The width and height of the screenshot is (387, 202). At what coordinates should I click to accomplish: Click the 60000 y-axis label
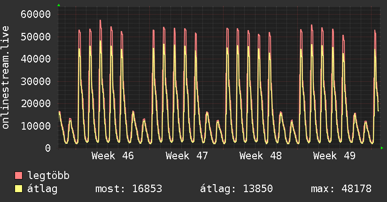tap(36, 14)
